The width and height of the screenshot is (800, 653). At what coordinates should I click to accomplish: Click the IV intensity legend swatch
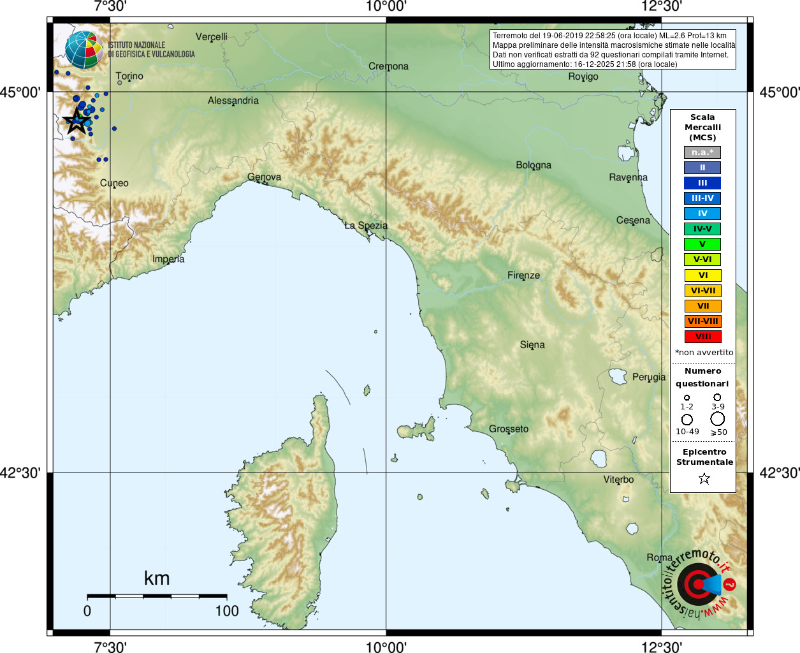coord(702,214)
